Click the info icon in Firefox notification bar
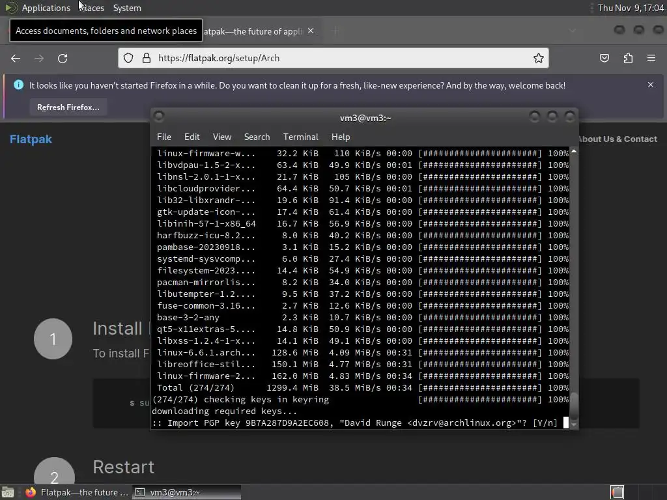Screen dimensions: 667x500 pyautogui.click(x=18, y=85)
